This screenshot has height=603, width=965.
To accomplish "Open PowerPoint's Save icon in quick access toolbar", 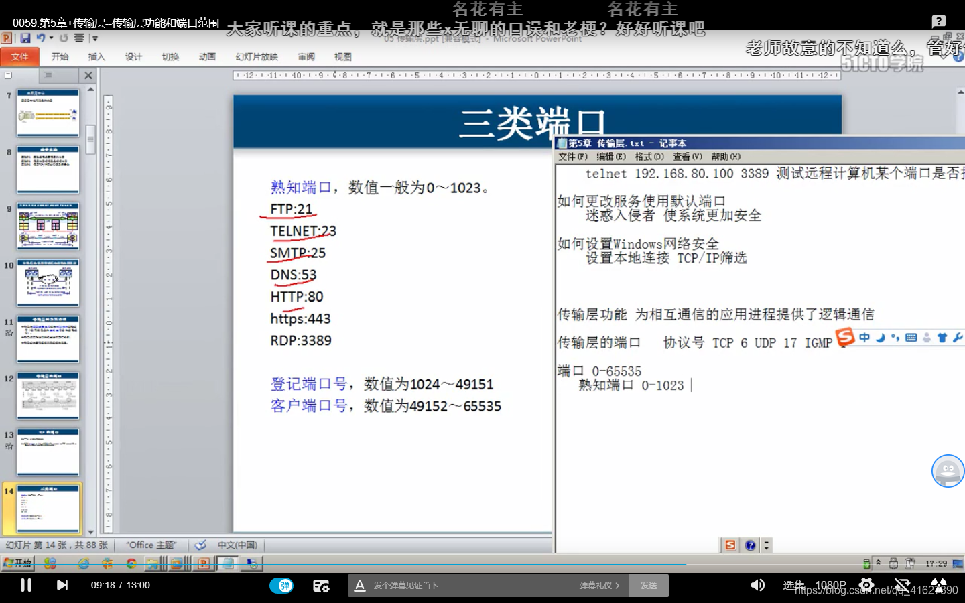I will (25, 38).
